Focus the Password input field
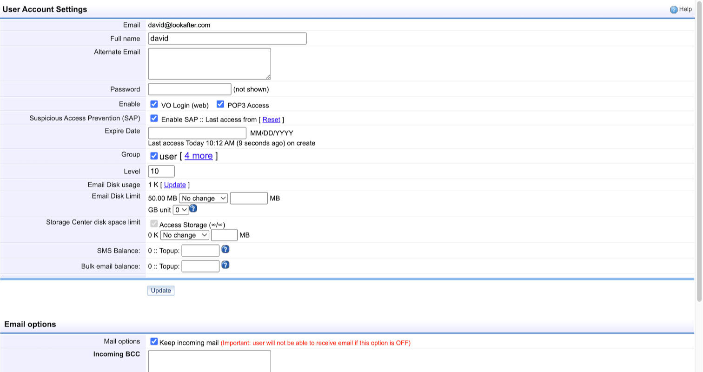Viewport: 703px width, 372px height. pyautogui.click(x=189, y=89)
